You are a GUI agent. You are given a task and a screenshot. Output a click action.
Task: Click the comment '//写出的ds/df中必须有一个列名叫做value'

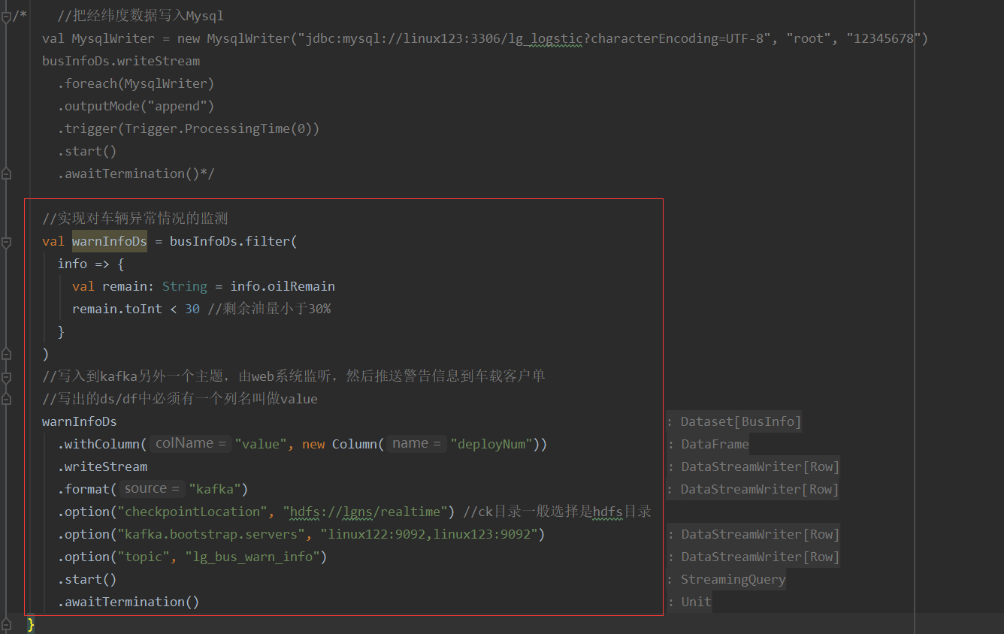pos(180,399)
